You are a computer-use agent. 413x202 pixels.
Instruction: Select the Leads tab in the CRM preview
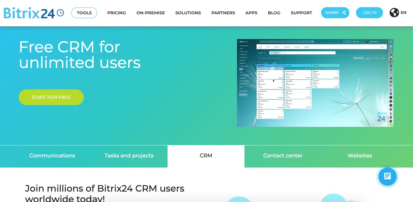pos(260,47)
